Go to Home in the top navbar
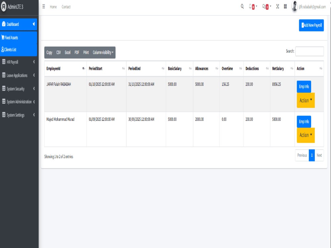331x248 pixels. pos(53,7)
